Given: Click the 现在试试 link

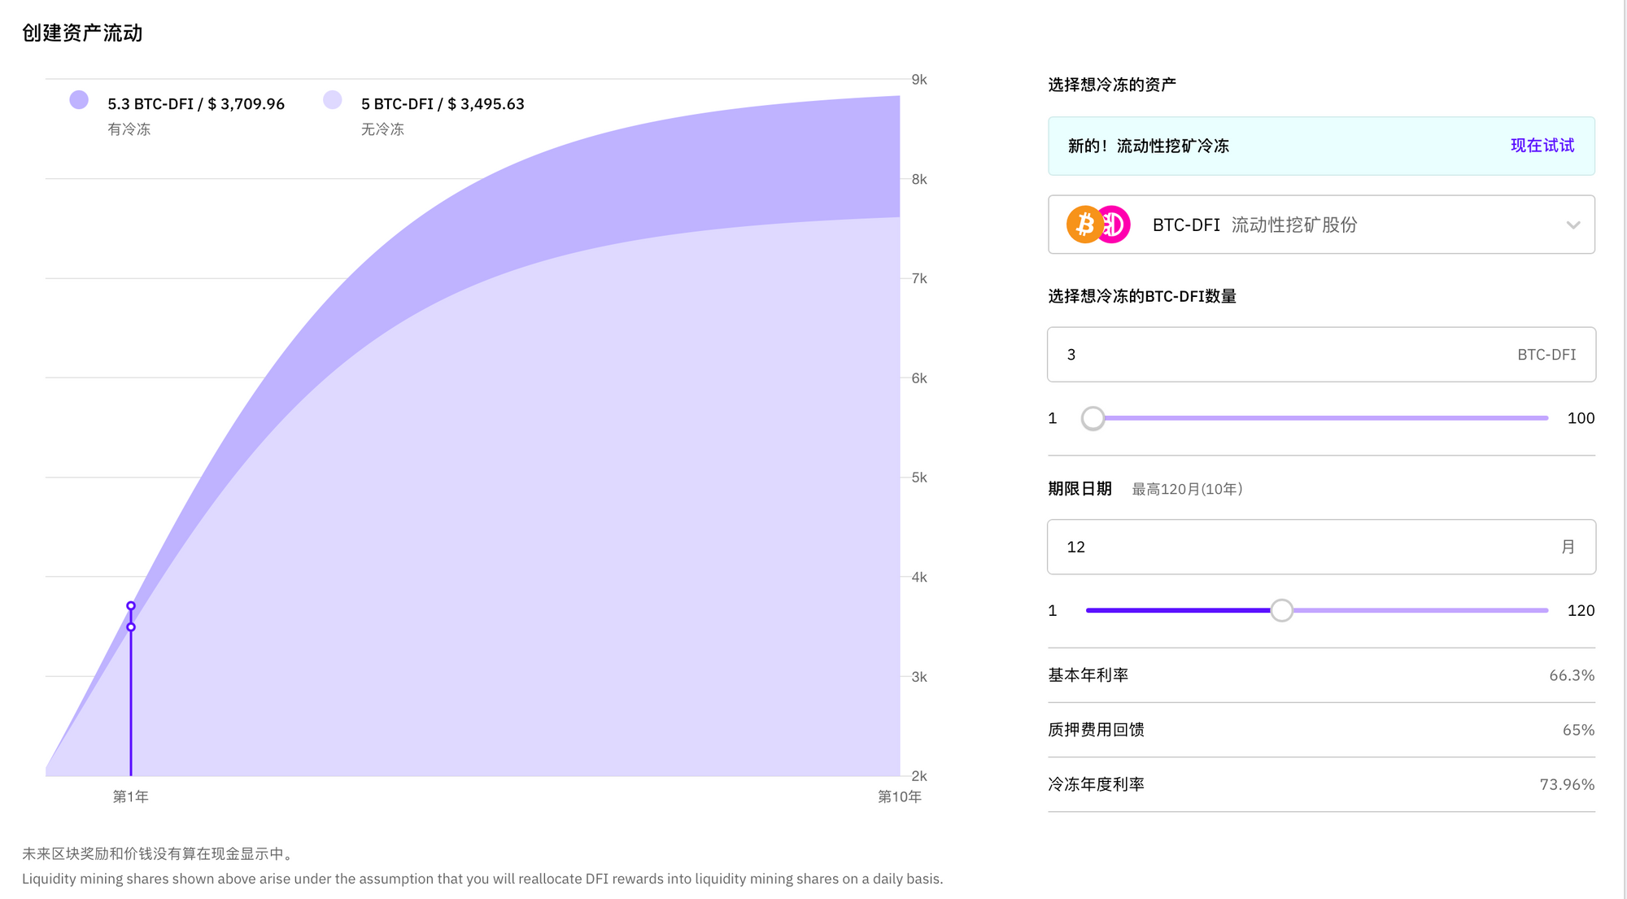Looking at the screenshot, I should (1542, 146).
